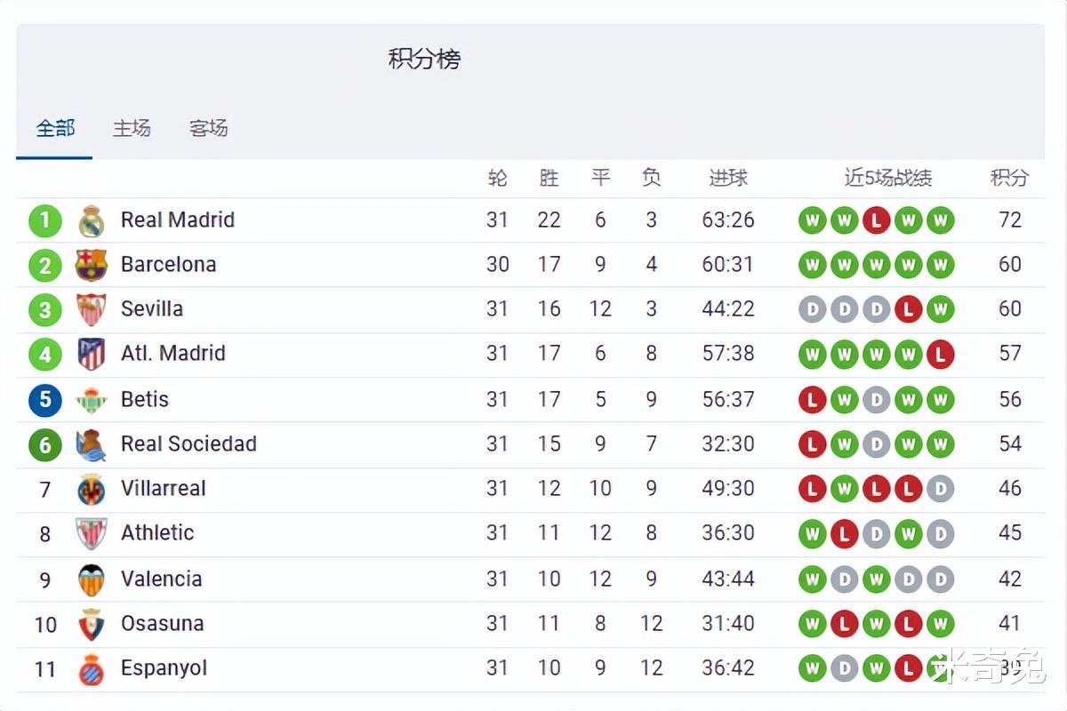
Task: Open the Villarreal team name link
Action: click(164, 488)
